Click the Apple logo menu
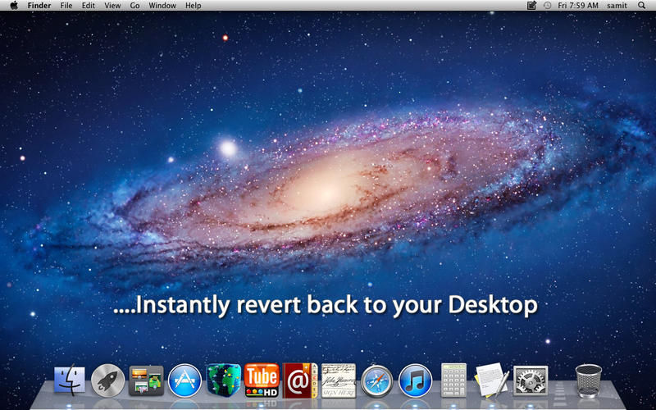 [x=14, y=6]
